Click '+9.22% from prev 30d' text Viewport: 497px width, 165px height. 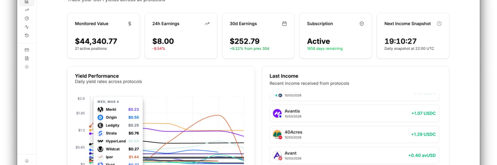point(249,49)
